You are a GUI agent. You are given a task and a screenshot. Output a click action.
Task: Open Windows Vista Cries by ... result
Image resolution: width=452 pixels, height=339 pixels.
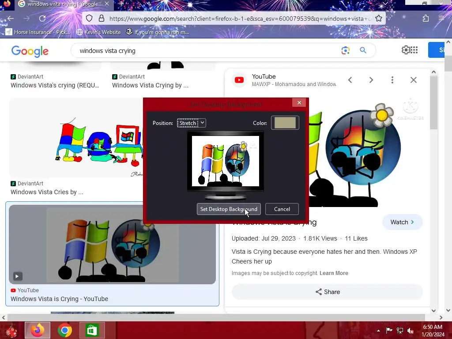pos(47,192)
